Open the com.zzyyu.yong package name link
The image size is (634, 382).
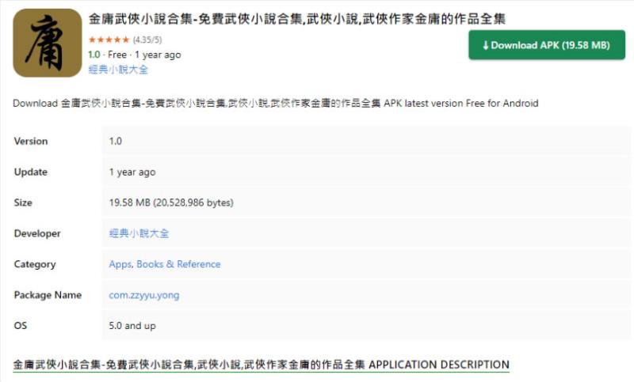[x=144, y=295]
